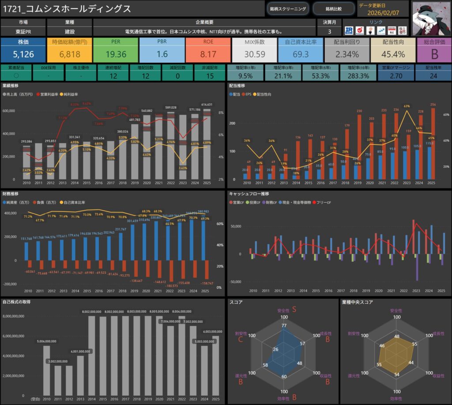Open the 株主優待 link icon
Viewport: 452px width, 405px height.
point(402,30)
